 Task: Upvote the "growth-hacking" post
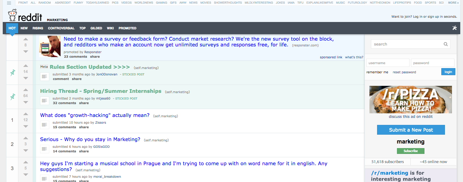coord(26,113)
